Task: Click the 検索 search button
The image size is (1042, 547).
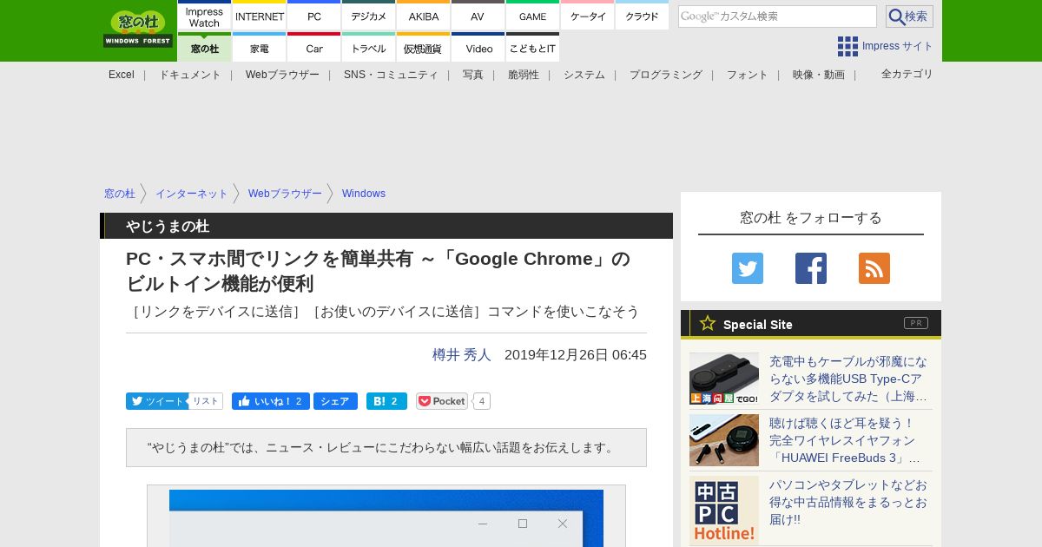Action: (909, 16)
